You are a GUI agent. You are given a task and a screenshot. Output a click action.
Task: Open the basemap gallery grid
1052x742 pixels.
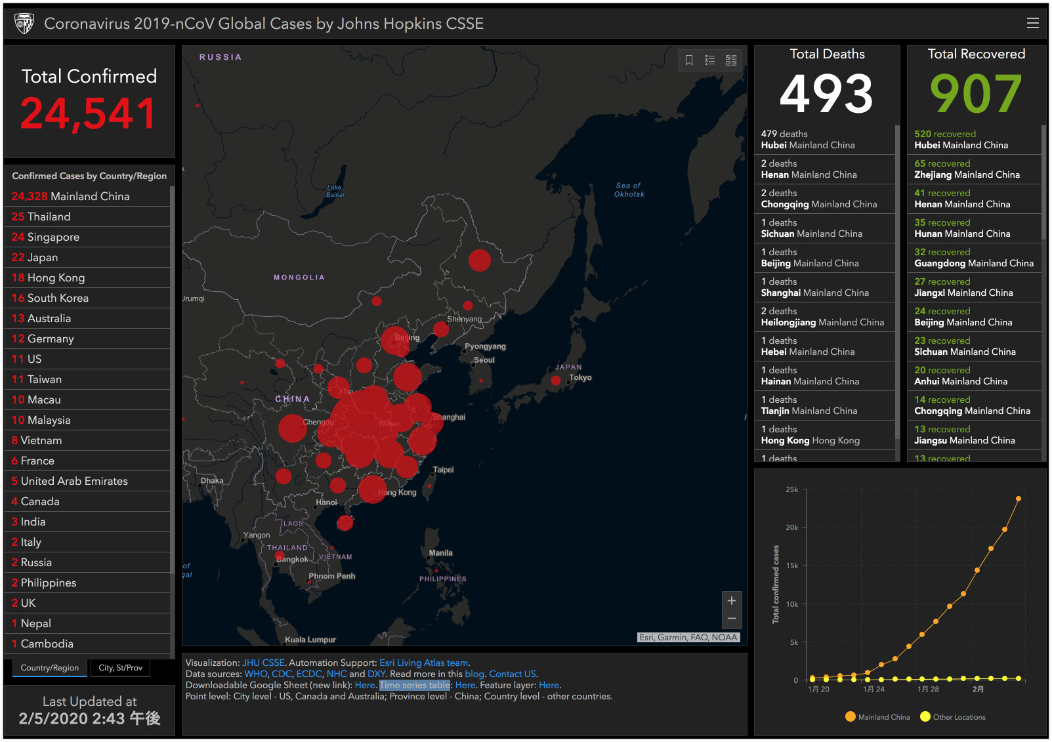tap(731, 60)
